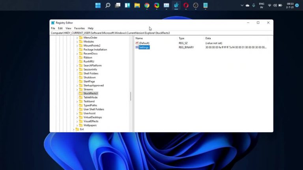This screenshot has height=170, width=303.
Task: Open Task View on the taskbar
Action: pyautogui.click(x=118, y=6)
